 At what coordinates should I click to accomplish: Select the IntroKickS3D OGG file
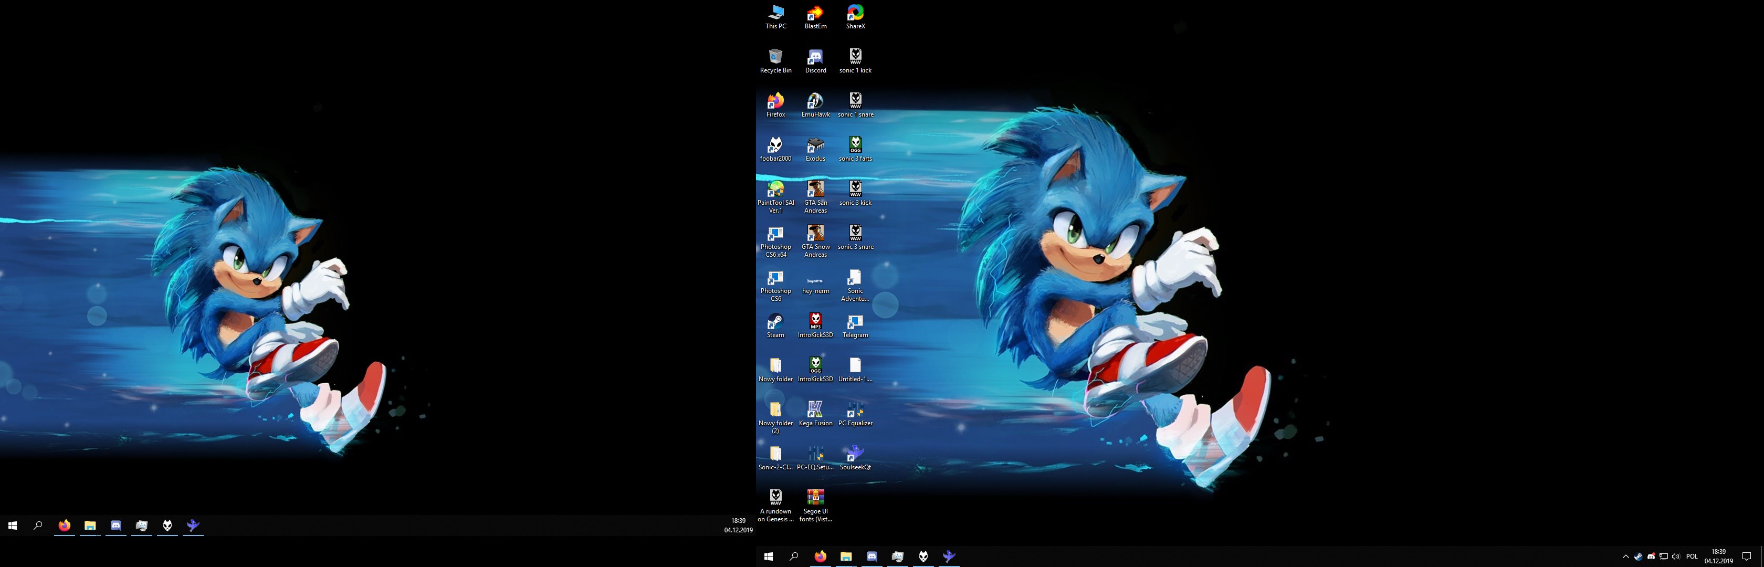click(815, 370)
